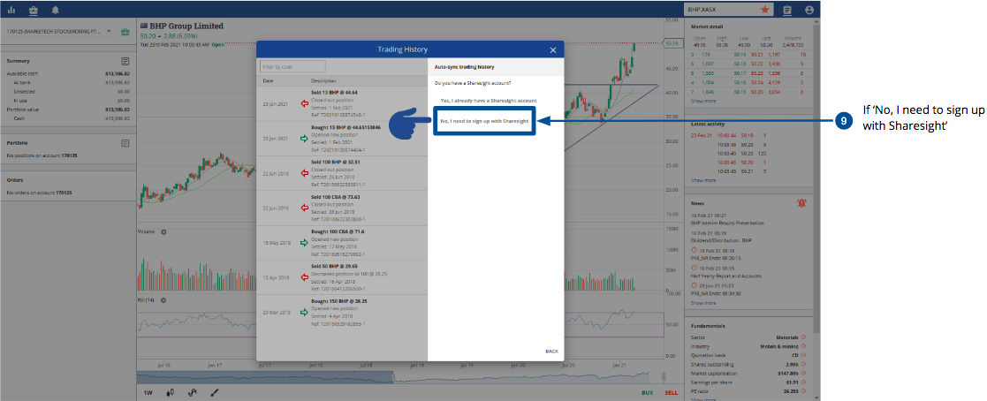Select the 'Bought 150 BHP @ 28.25' trade row
The height and width of the screenshot is (401, 987).
[x=343, y=313]
